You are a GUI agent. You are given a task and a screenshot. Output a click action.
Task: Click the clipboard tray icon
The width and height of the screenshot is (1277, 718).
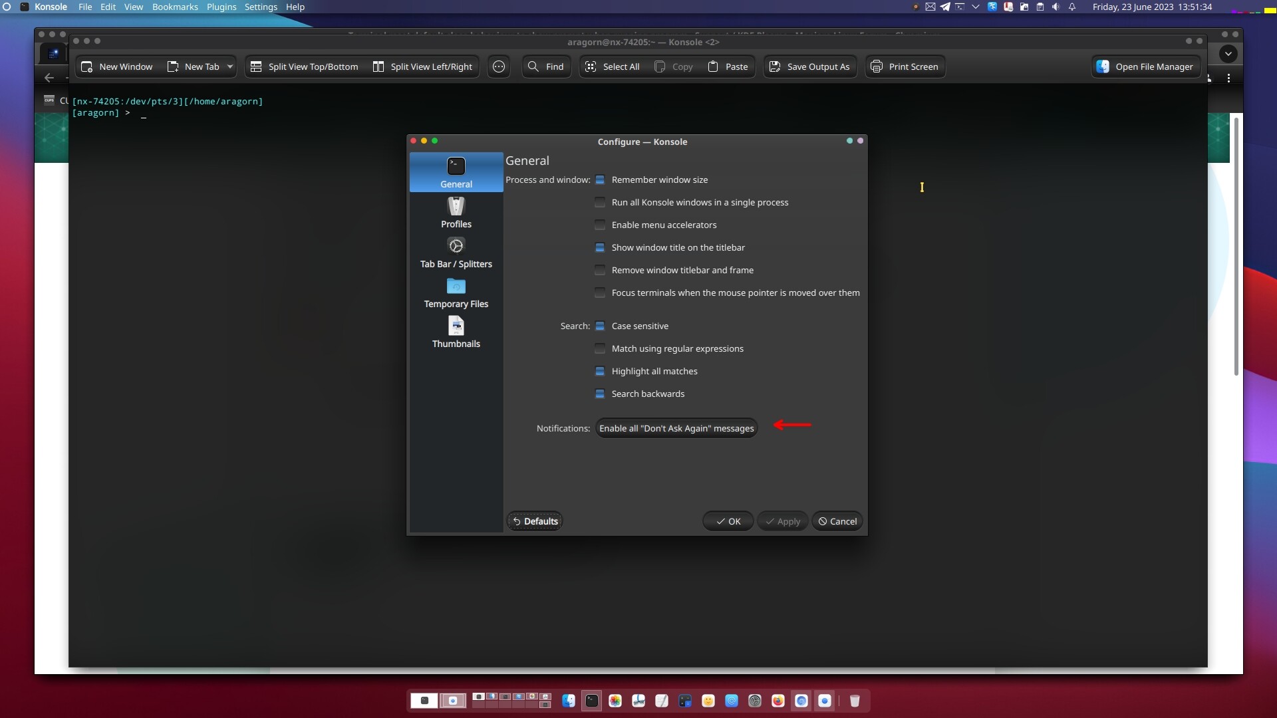[1040, 7]
